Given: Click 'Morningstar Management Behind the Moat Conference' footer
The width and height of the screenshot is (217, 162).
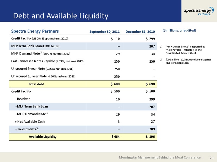Looking at the screenshot, I should 159,157.
